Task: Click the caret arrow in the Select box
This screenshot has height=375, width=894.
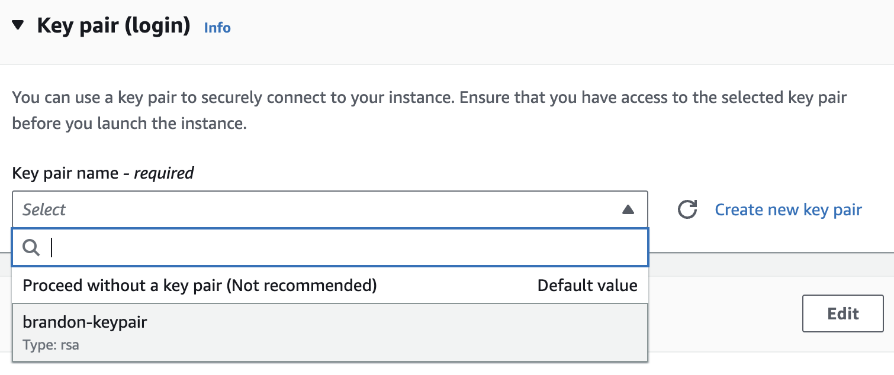Action: click(x=628, y=209)
